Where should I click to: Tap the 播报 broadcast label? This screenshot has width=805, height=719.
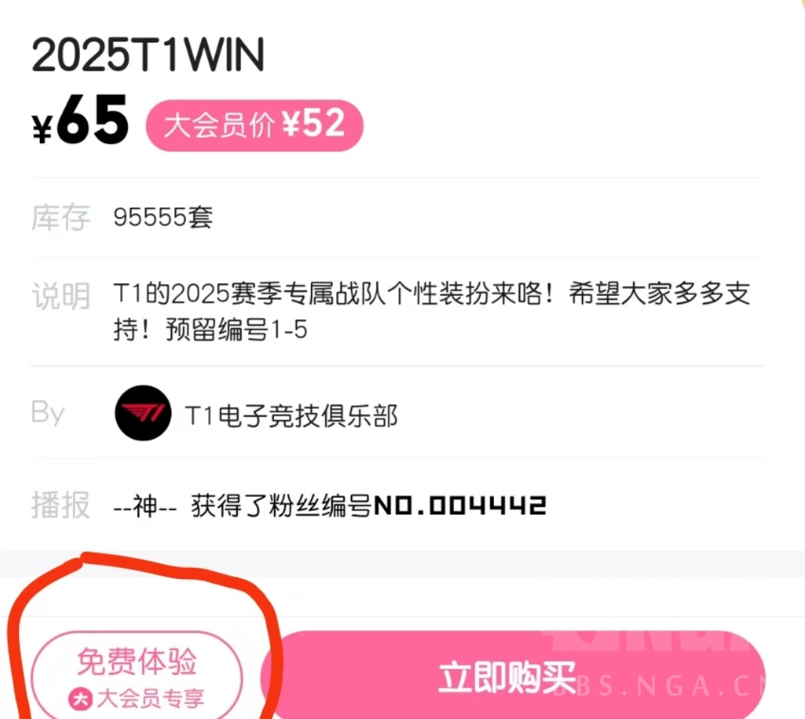61,505
